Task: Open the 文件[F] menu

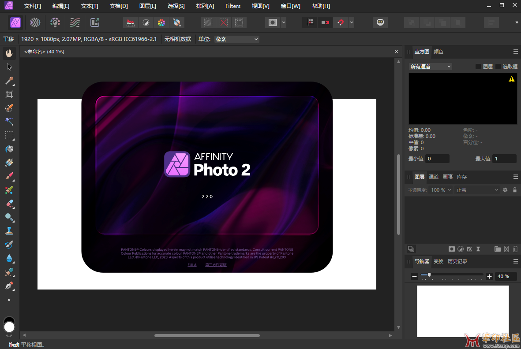Action: (x=33, y=6)
